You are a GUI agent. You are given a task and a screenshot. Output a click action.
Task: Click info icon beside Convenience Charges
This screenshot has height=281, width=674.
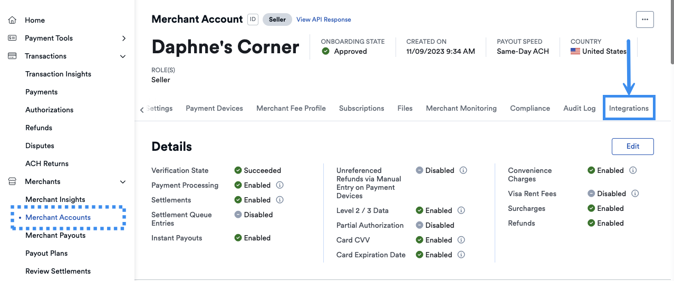coord(633,170)
